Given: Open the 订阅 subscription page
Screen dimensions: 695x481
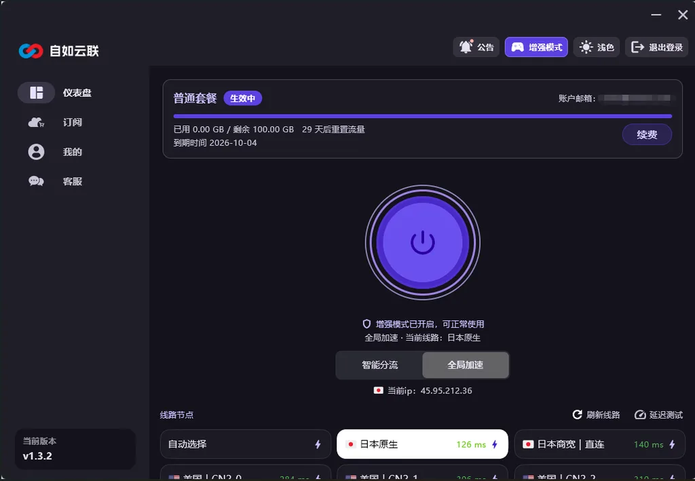Looking at the screenshot, I should pyautogui.click(x=56, y=122).
